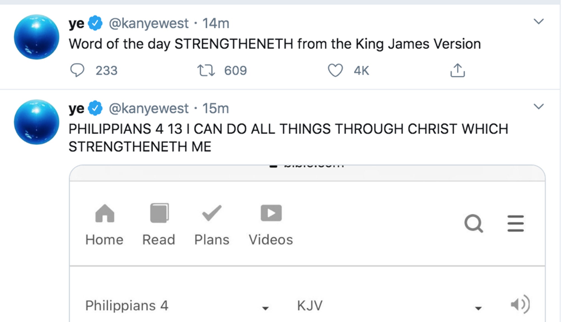Retweet the Word of the day tweet
Screen dimensions: 573x322
206,70
